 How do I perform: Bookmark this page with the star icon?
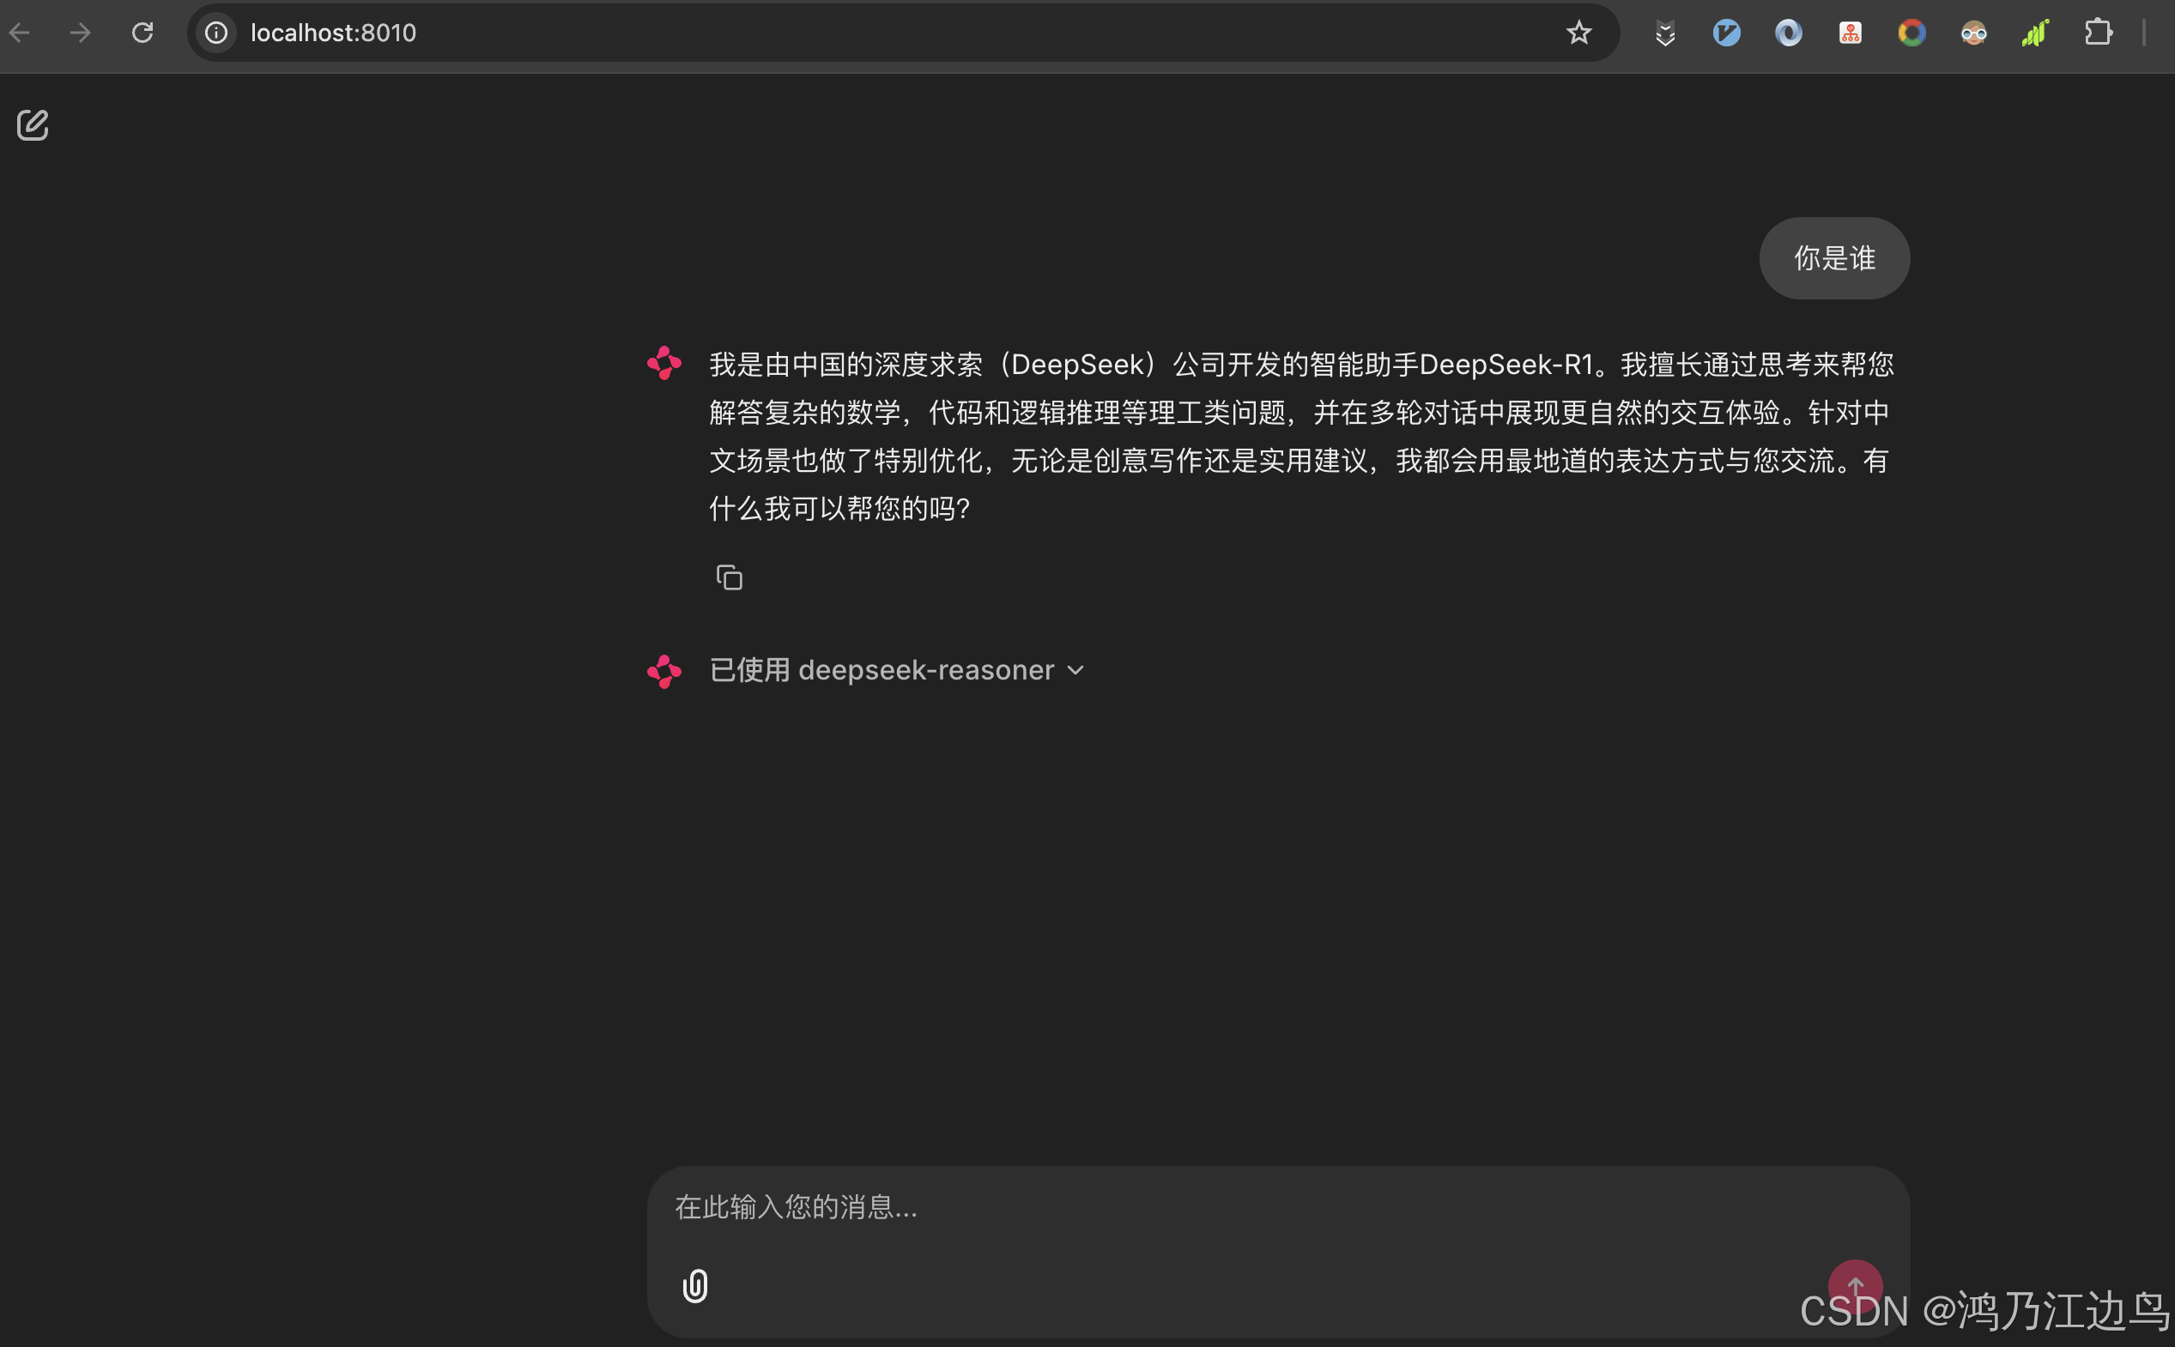click(x=1578, y=33)
